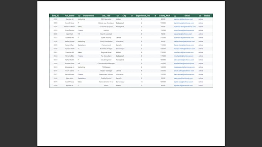Open Talha Sheikh's email address link

point(184,60)
